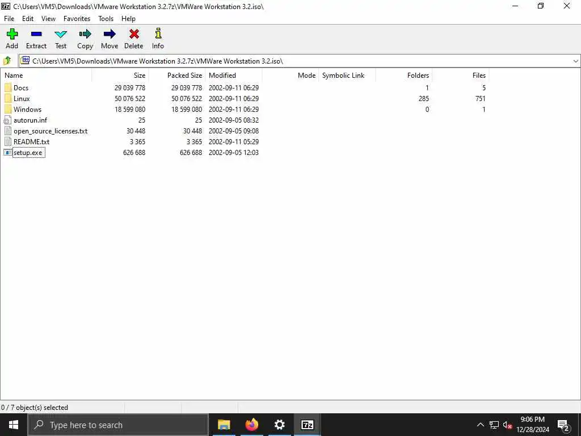Expand the address bar path dropdown
Viewport: 581px width, 436px height.
coord(575,61)
